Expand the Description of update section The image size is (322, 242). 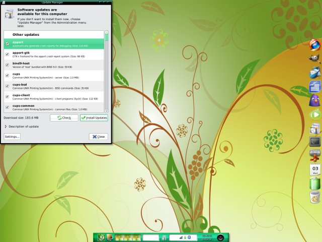click(x=6, y=126)
